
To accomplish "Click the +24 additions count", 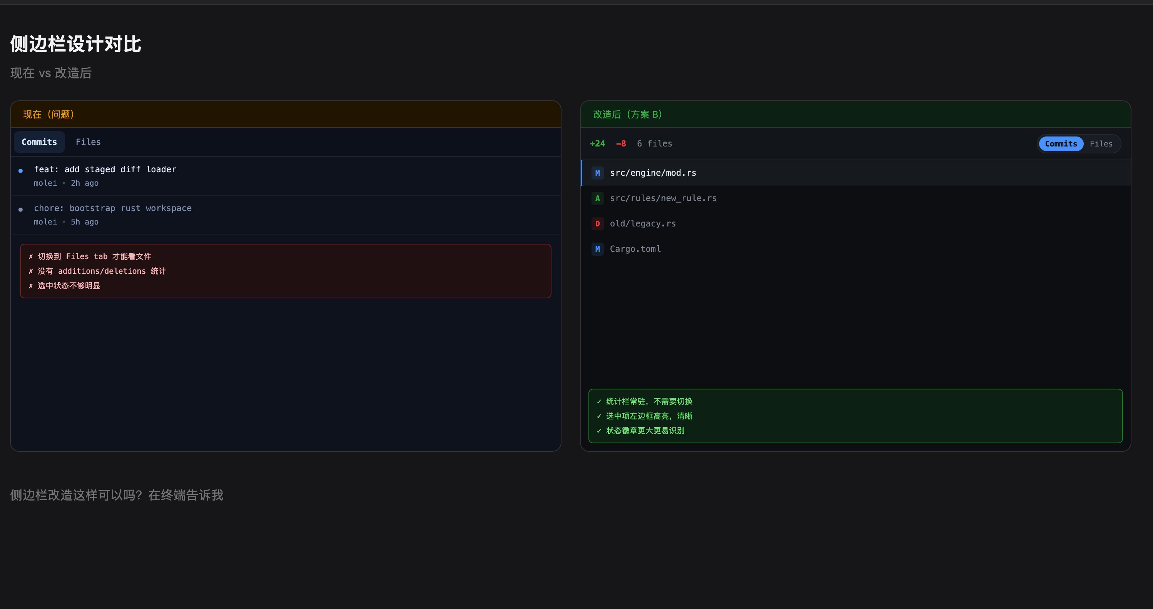I will [x=597, y=144].
